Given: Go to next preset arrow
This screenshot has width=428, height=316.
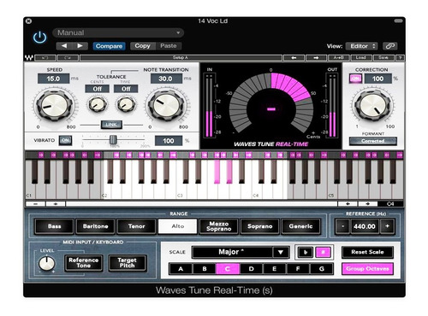Looking at the screenshot, I should [x=80, y=46].
